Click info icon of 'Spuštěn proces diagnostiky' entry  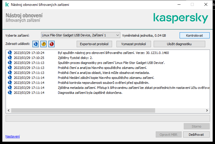click(10, 62)
